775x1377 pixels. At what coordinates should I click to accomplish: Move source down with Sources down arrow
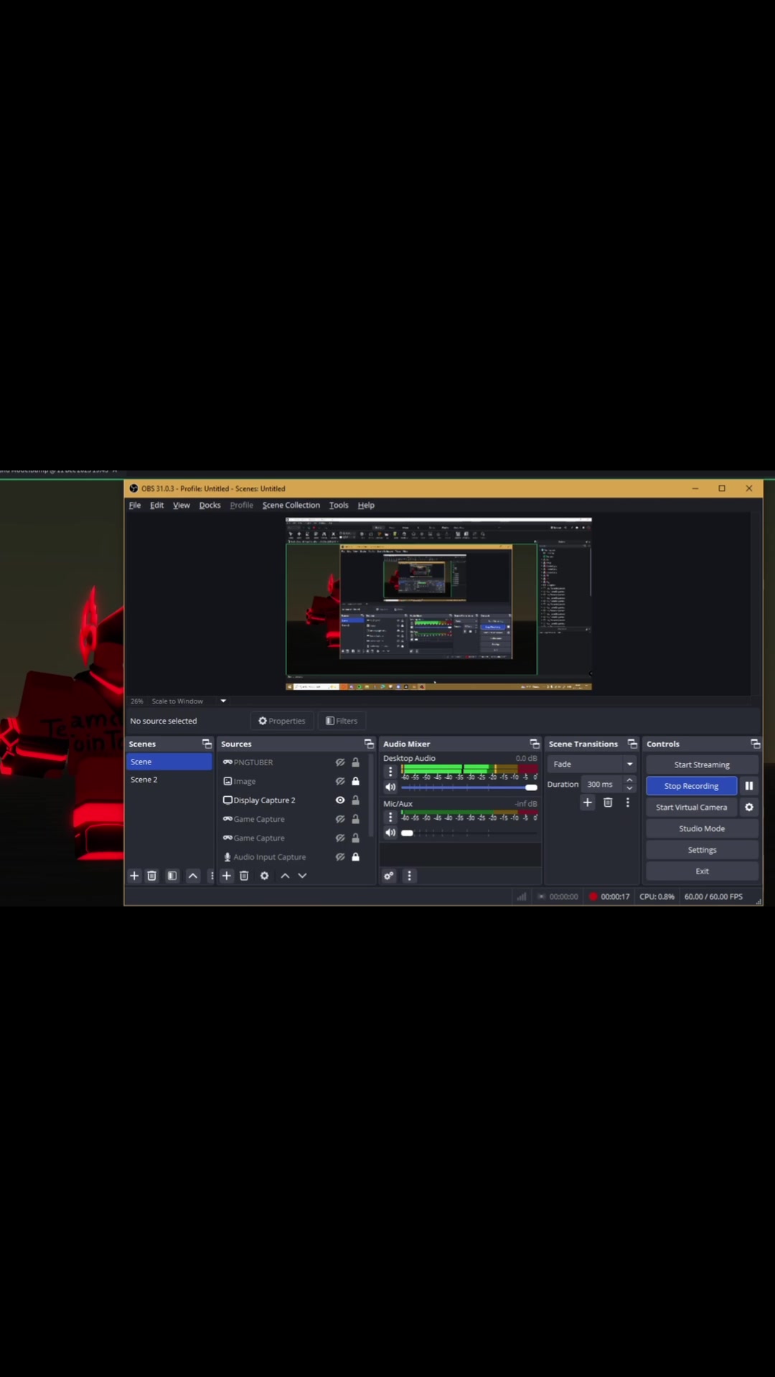(x=302, y=876)
